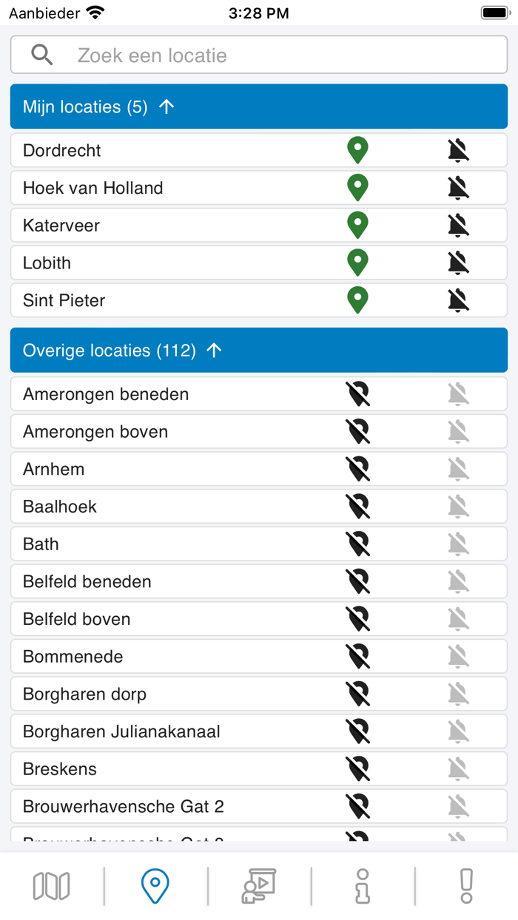Click the crossed pin next to Amerongen beneden
This screenshot has height=920, width=518.
pos(357,393)
